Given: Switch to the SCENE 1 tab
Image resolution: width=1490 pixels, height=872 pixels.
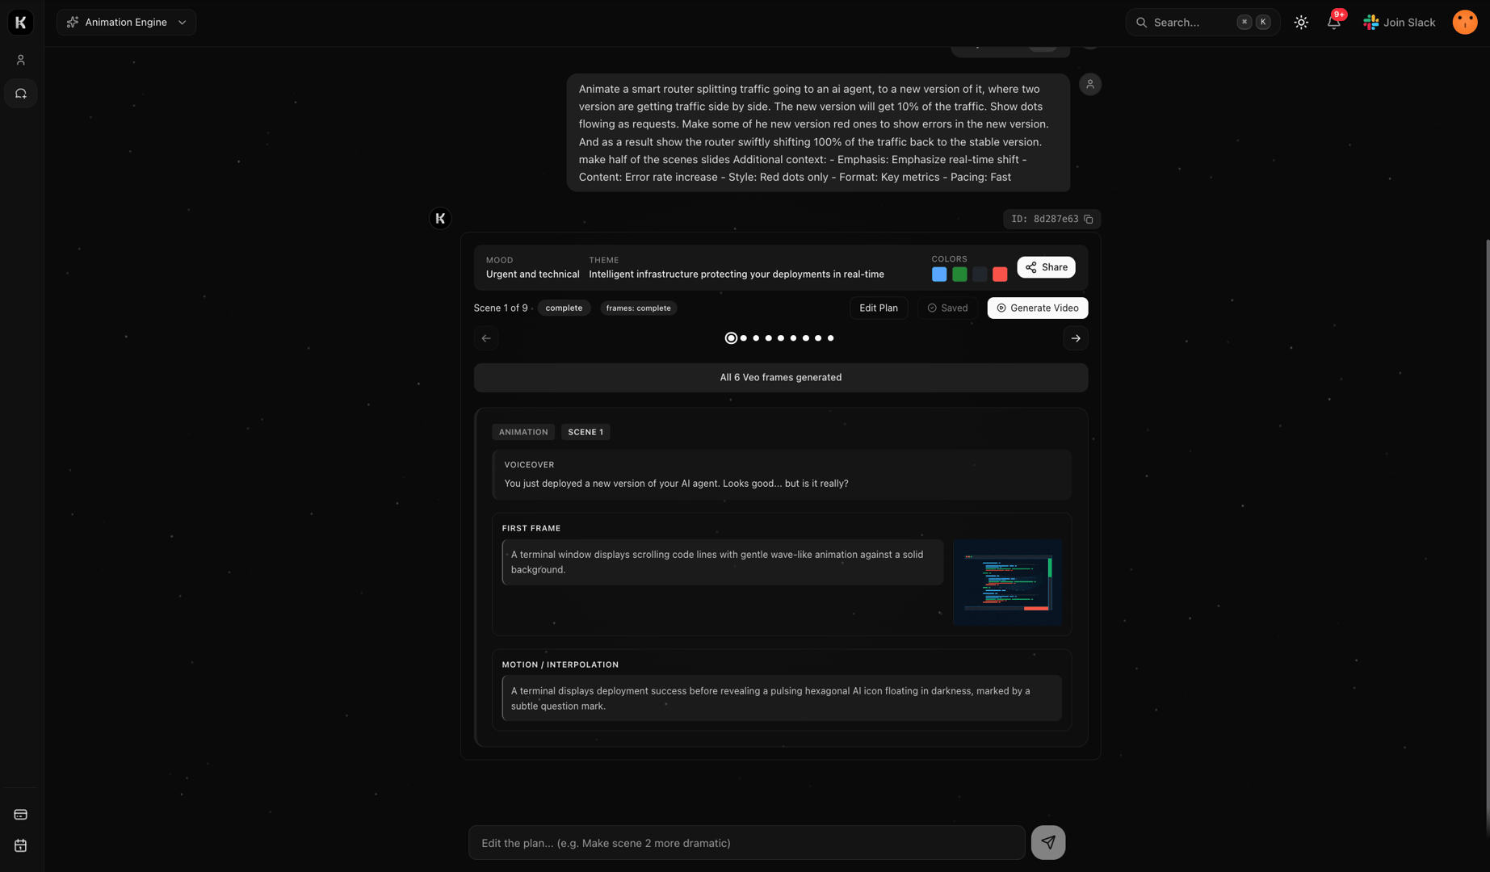Looking at the screenshot, I should tap(586, 432).
